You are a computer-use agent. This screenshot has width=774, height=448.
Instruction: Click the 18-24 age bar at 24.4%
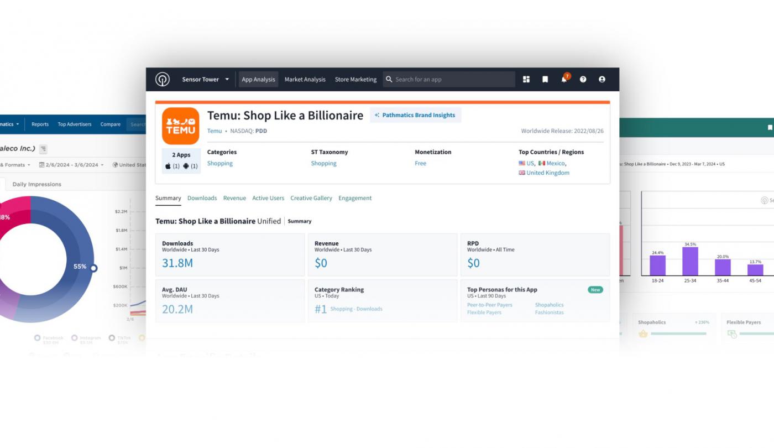tap(657, 265)
